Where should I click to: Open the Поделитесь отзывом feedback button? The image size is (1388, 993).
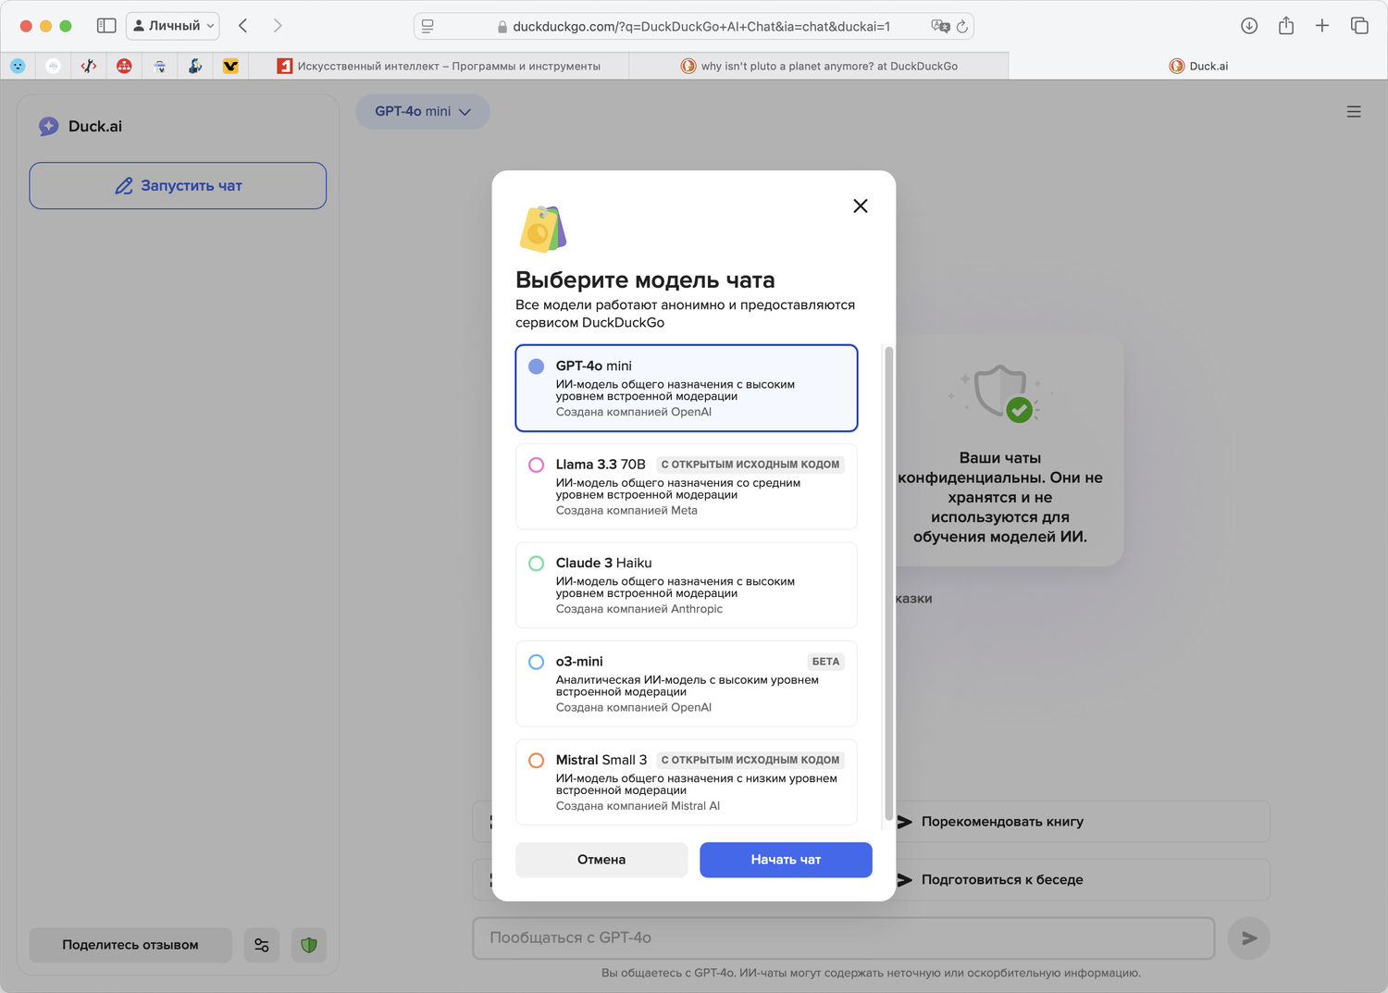[x=130, y=945]
